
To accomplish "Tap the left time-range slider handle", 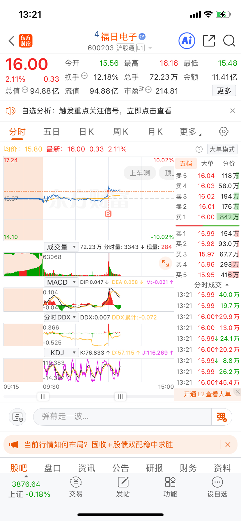I will [43, 397].
